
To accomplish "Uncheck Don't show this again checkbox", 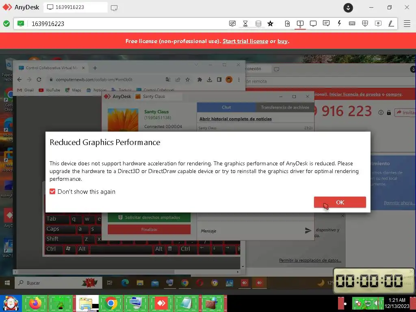I will point(52,192).
